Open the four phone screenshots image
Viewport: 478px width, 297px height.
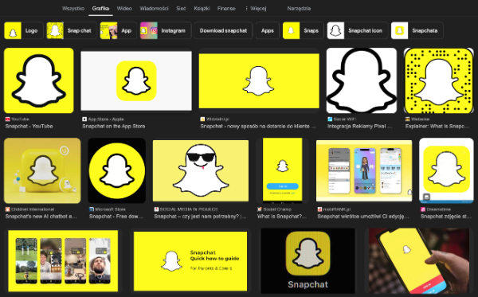pyautogui.click(x=63, y=260)
